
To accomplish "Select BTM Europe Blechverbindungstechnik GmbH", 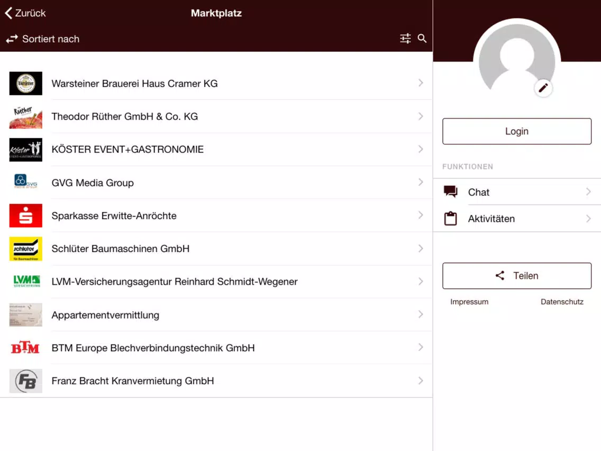I will [216, 348].
